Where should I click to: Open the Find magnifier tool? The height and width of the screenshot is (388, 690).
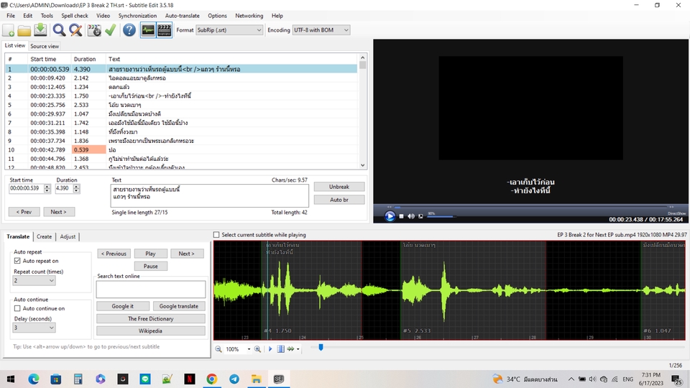(59, 30)
